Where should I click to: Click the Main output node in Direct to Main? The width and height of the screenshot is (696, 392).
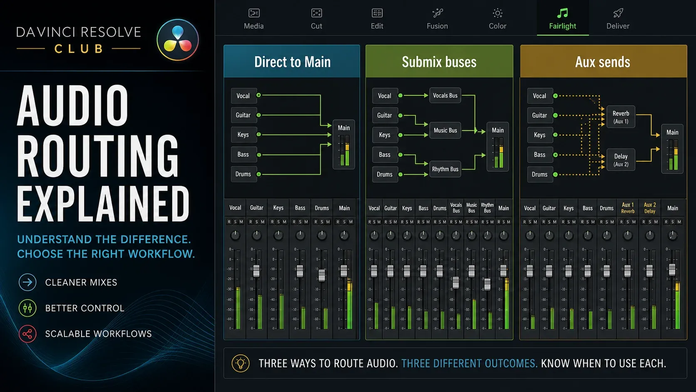[344, 145]
